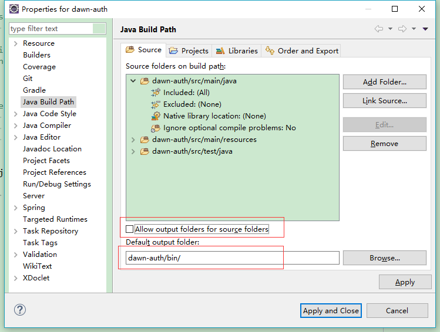Expand the Resource category
Image resolution: width=440 pixels, height=332 pixels.
click(16, 43)
